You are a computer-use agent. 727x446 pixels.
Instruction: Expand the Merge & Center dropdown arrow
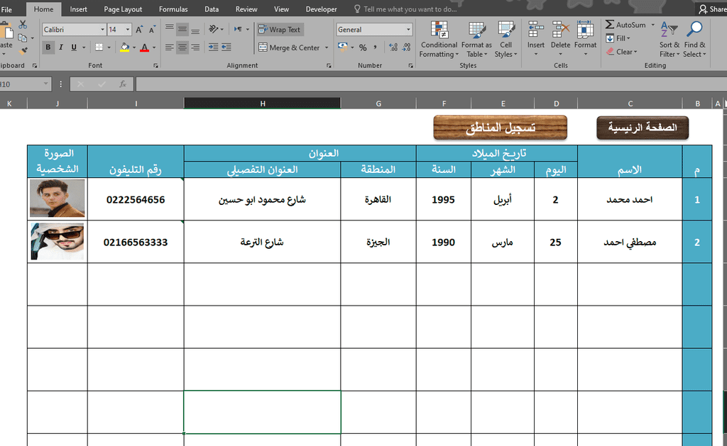(x=327, y=48)
